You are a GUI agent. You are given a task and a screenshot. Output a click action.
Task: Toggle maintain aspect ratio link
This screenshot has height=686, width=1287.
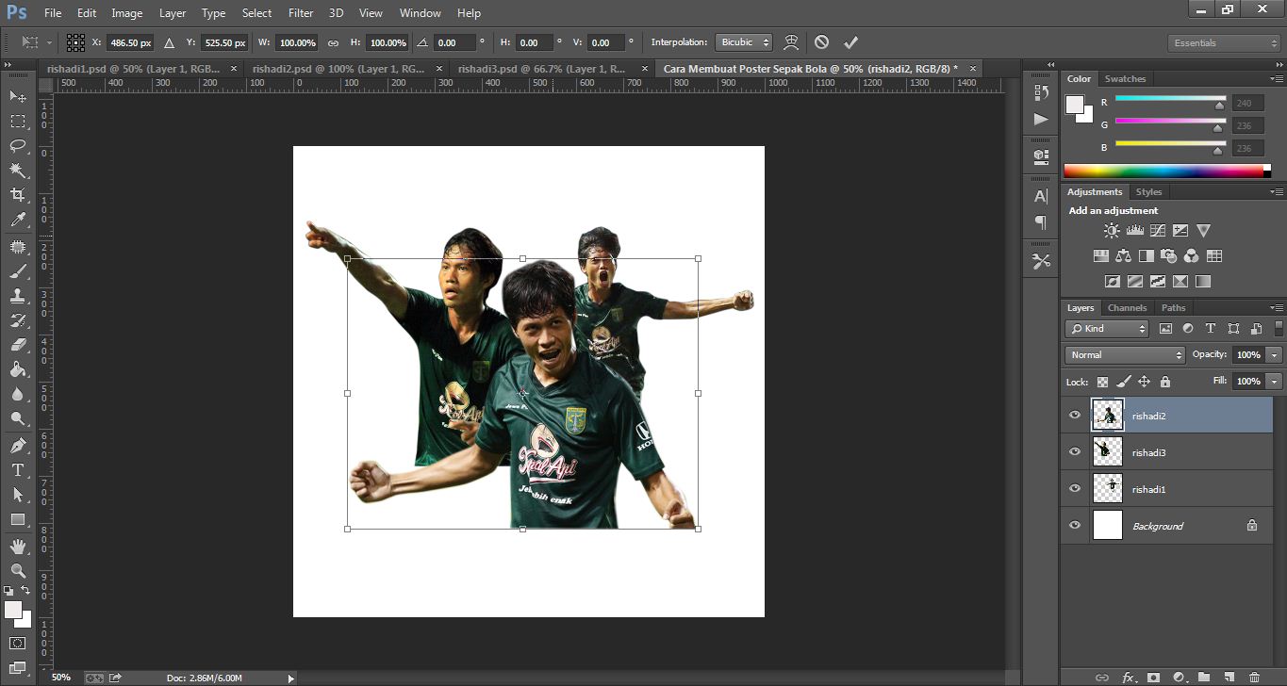pos(333,43)
